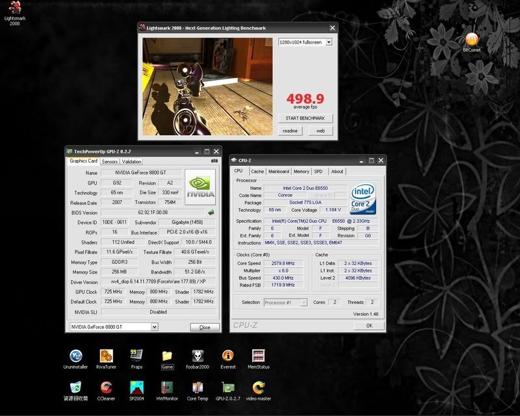Click the Lightsmark benchmark preview image

click(207, 86)
